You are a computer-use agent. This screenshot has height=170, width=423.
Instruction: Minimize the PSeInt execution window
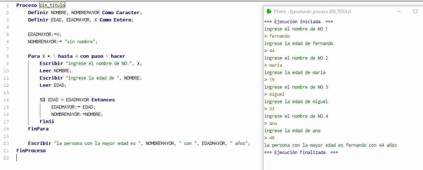[x=399, y=12]
